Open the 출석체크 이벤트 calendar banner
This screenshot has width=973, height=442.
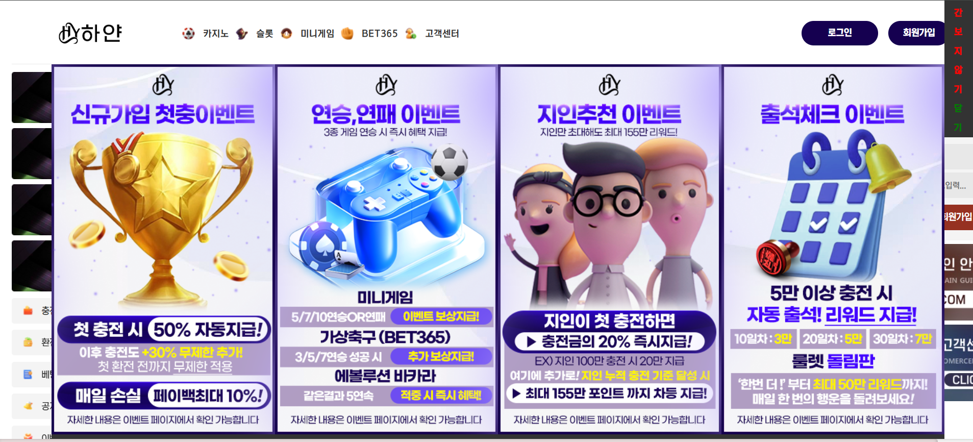point(833,250)
